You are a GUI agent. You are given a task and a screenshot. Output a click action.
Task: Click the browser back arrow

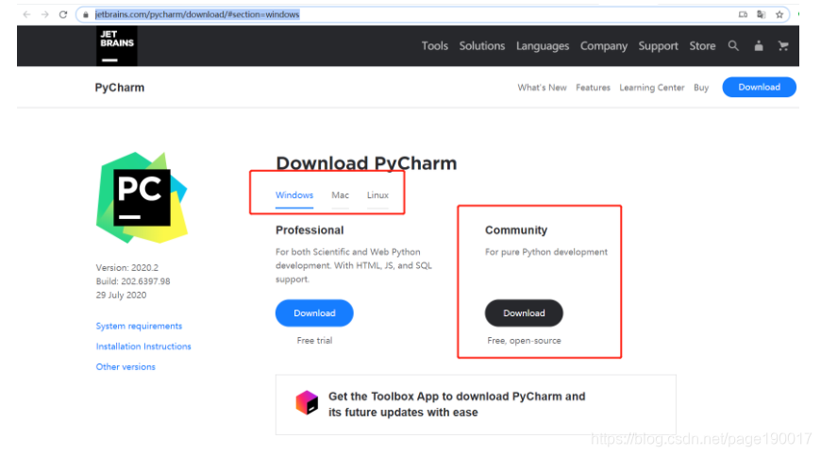pos(26,15)
